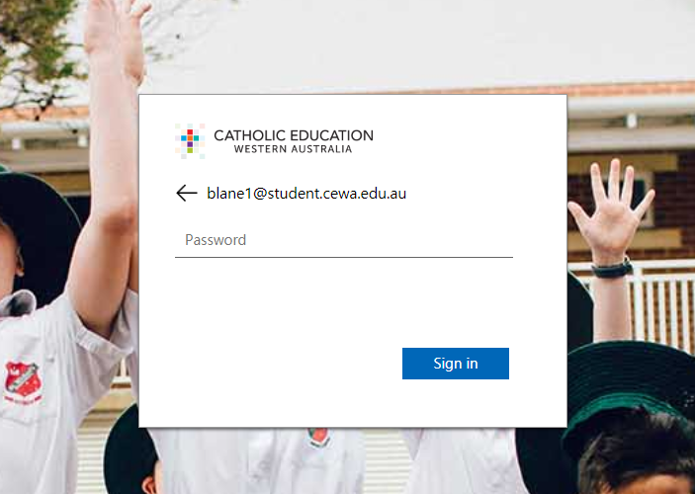Viewport: 695px width, 494px height.
Task: Click the colorful CEWA cross logo
Action: (x=190, y=141)
